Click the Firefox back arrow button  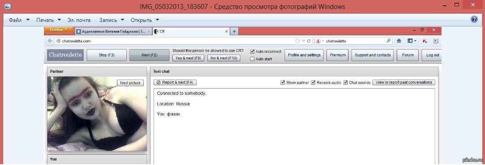pyautogui.click(x=50, y=41)
